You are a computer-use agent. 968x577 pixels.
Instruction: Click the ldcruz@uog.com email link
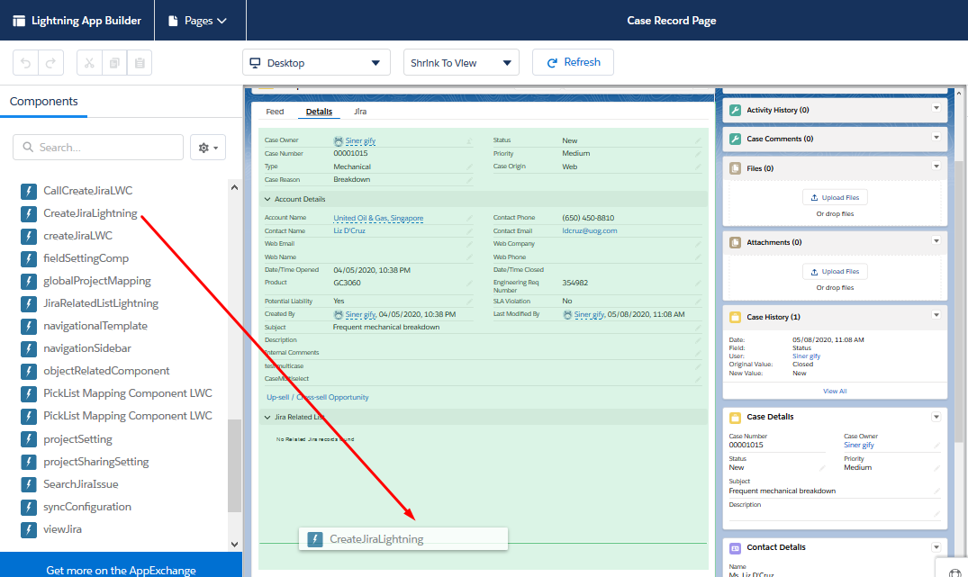click(x=590, y=230)
